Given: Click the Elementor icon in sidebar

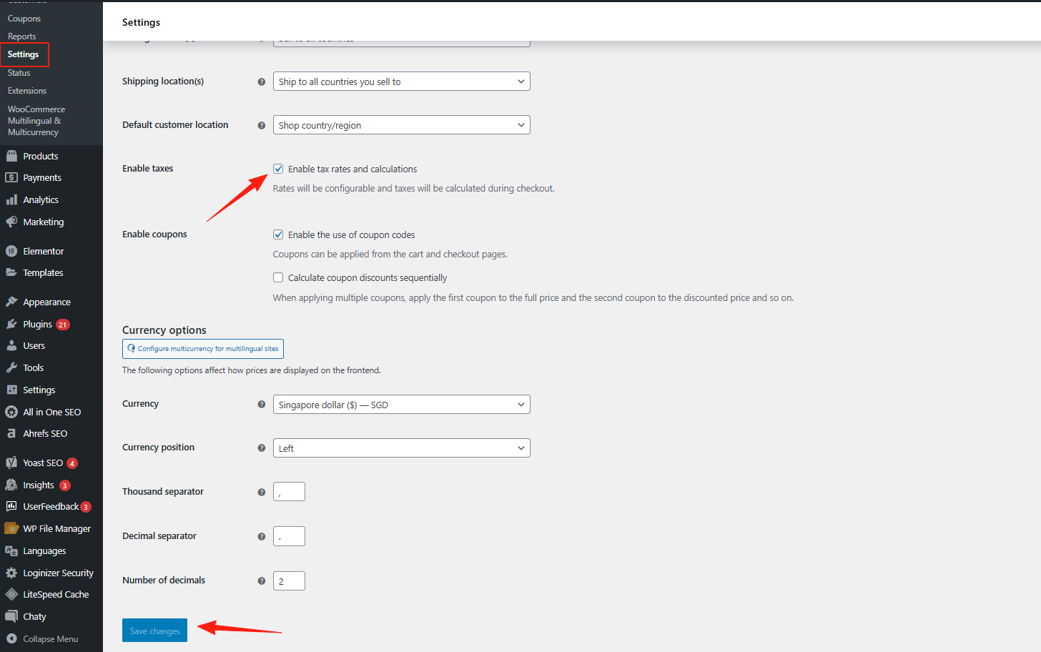Looking at the screenshot, I should (11, 251).
